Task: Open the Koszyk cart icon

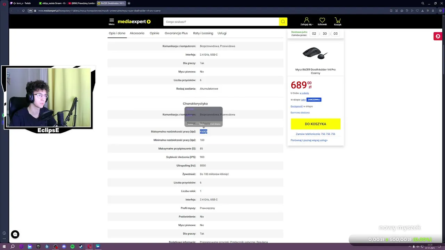Action: click(338, 22)
